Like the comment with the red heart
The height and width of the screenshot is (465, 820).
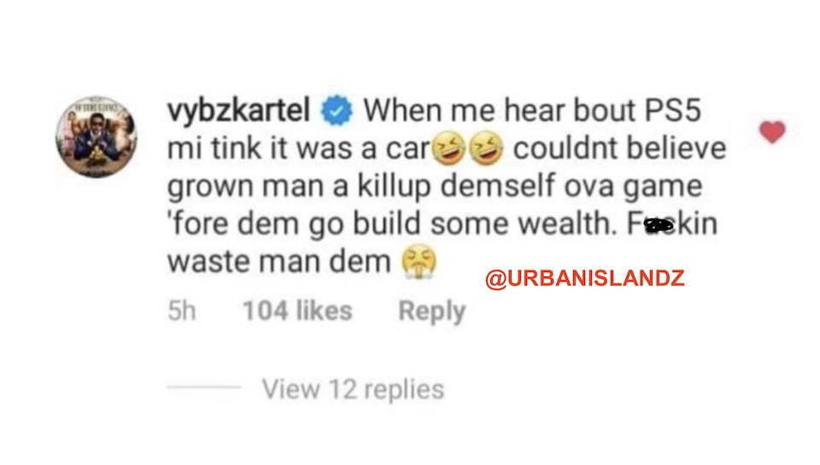[x=772, y=131]
